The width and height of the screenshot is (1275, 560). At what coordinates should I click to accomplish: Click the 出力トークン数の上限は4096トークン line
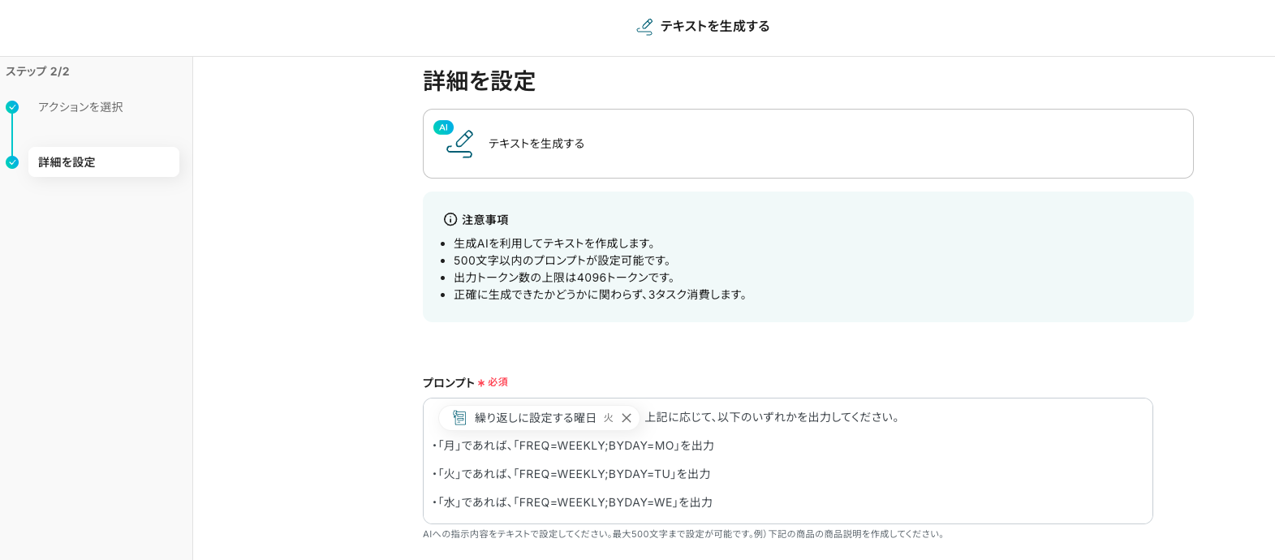tap(564, 278)
